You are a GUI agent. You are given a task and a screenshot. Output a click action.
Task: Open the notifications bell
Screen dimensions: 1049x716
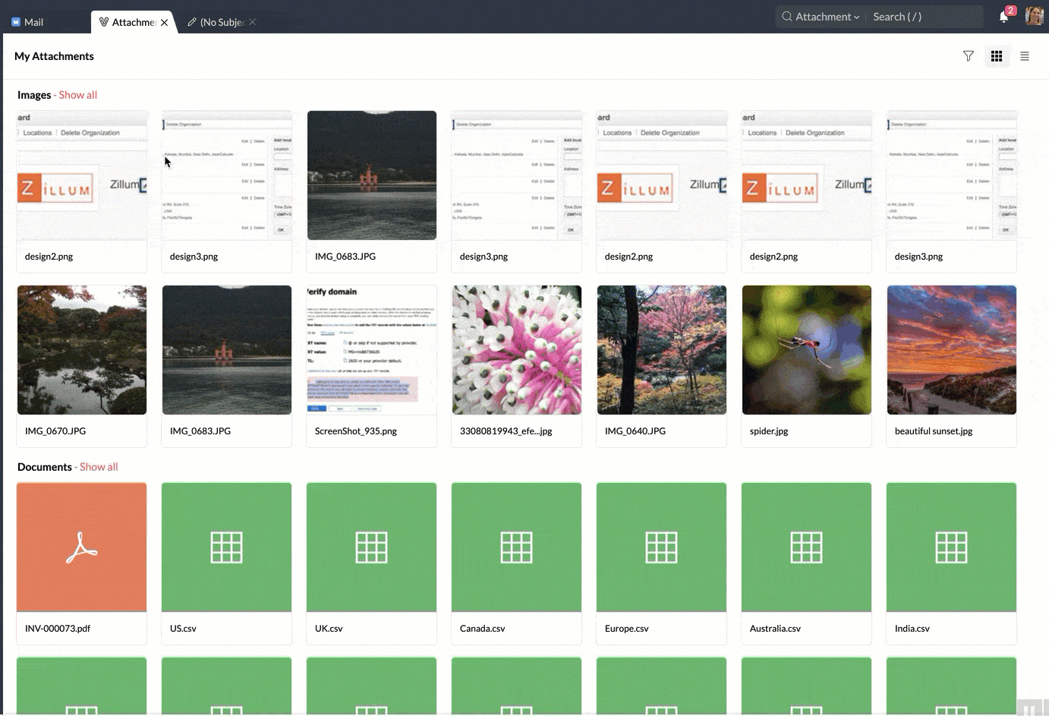click(1004, 17)
